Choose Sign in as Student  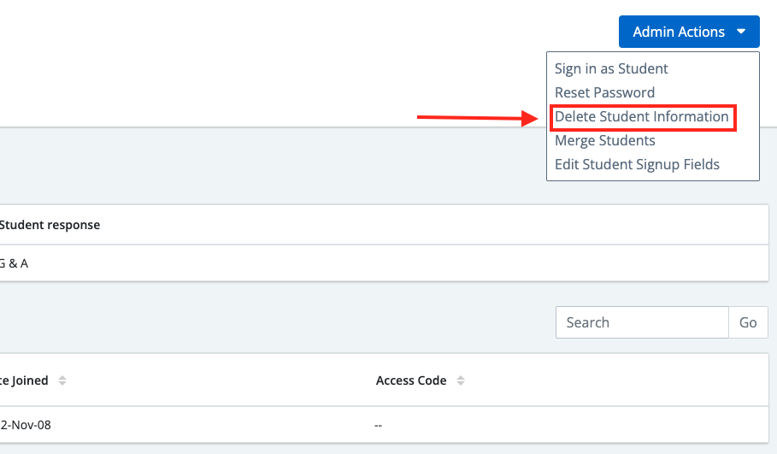[x=611, y=68]
